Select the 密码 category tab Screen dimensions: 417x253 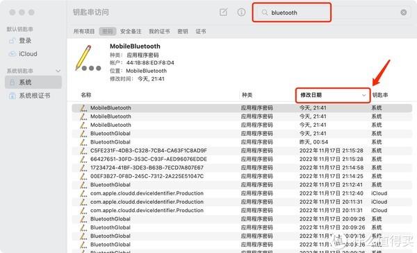pos(108,31)
